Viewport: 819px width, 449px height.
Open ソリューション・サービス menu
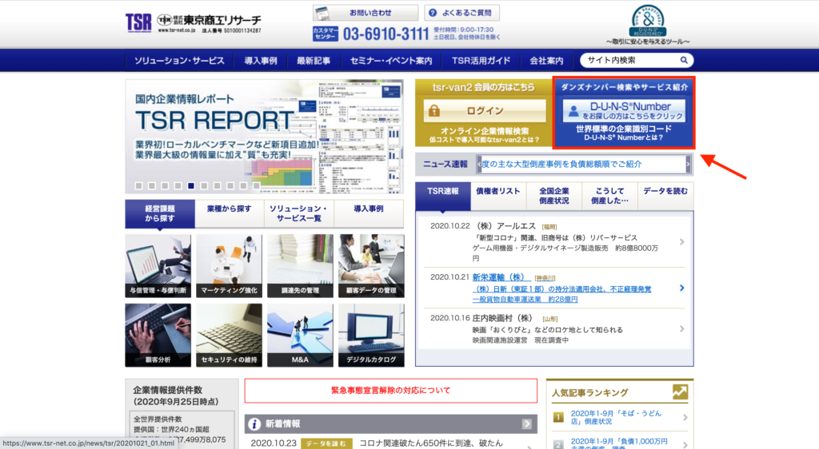coord(179,61)
